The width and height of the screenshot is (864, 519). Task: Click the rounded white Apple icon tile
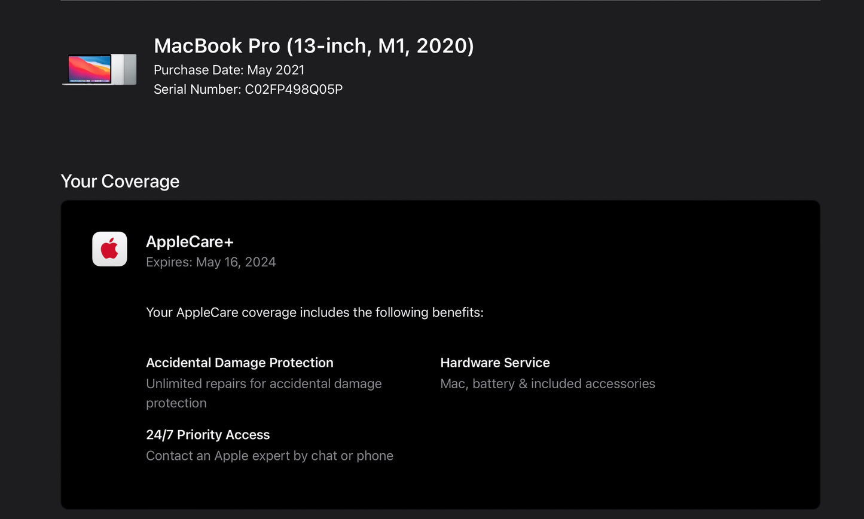(109, 248)
